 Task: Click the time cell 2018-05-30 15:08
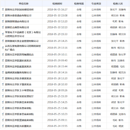tap(57, 15)
